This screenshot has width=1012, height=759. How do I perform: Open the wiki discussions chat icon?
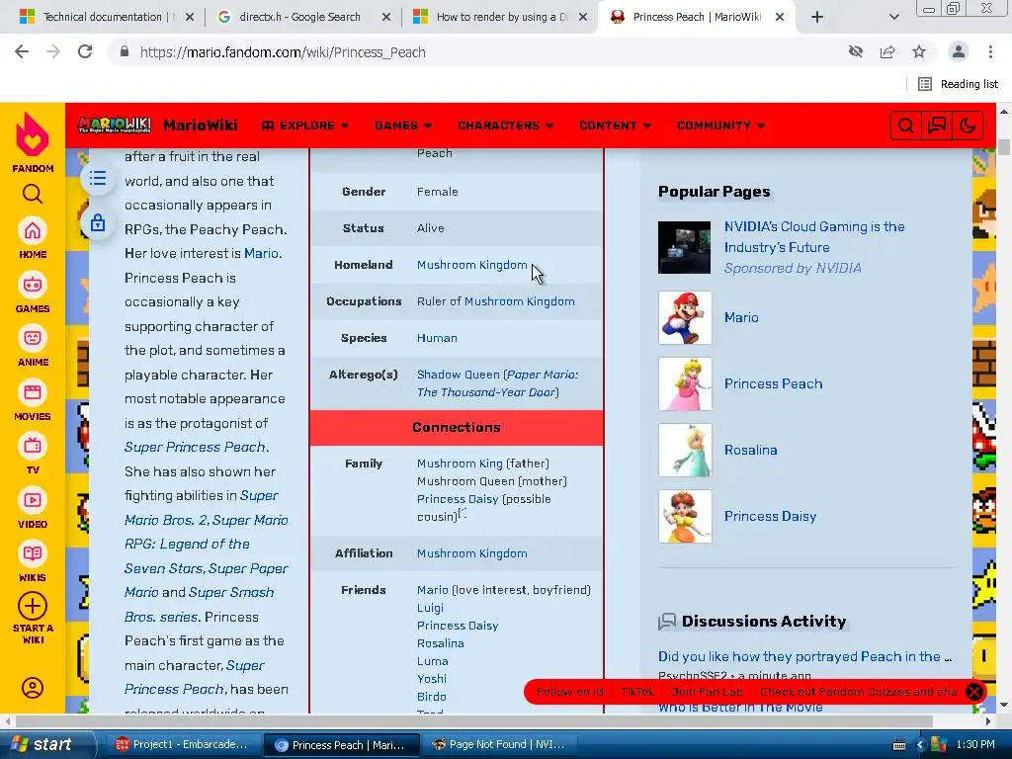937,126
